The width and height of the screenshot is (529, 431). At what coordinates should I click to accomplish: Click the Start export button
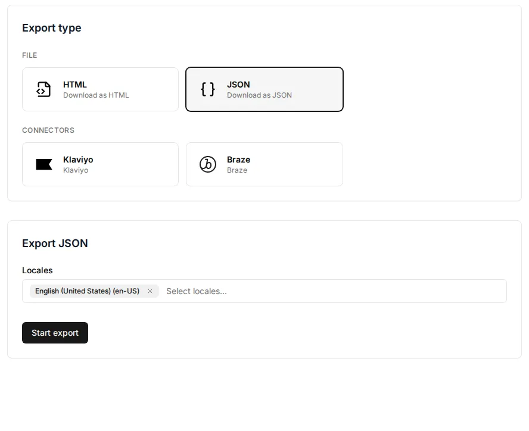tap(55, 333)
